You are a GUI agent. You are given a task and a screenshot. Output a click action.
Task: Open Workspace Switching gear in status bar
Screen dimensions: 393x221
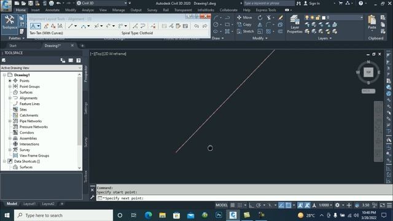(x=337, y=205)
